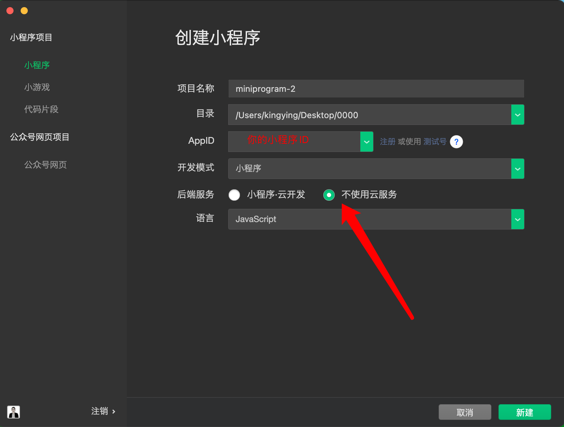
Task: Click the 不使用云服务 option label text
Action: pos(369,195)
